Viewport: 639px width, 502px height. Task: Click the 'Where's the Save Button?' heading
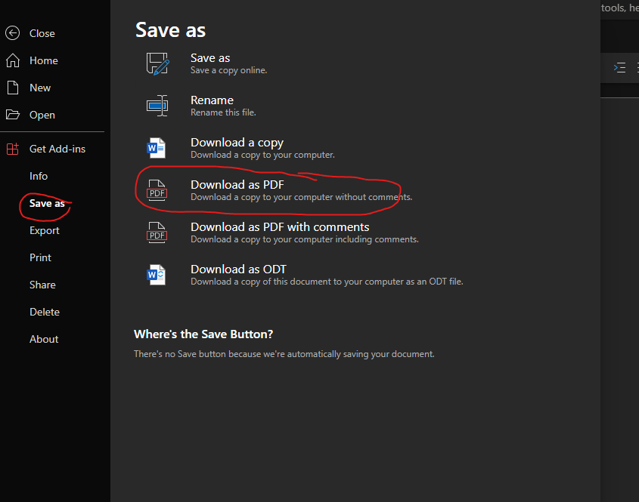pos(203,334)
